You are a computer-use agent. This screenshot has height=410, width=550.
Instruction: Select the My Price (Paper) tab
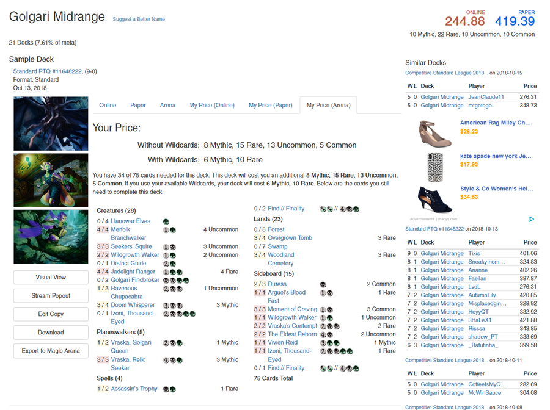coord(271,105)
